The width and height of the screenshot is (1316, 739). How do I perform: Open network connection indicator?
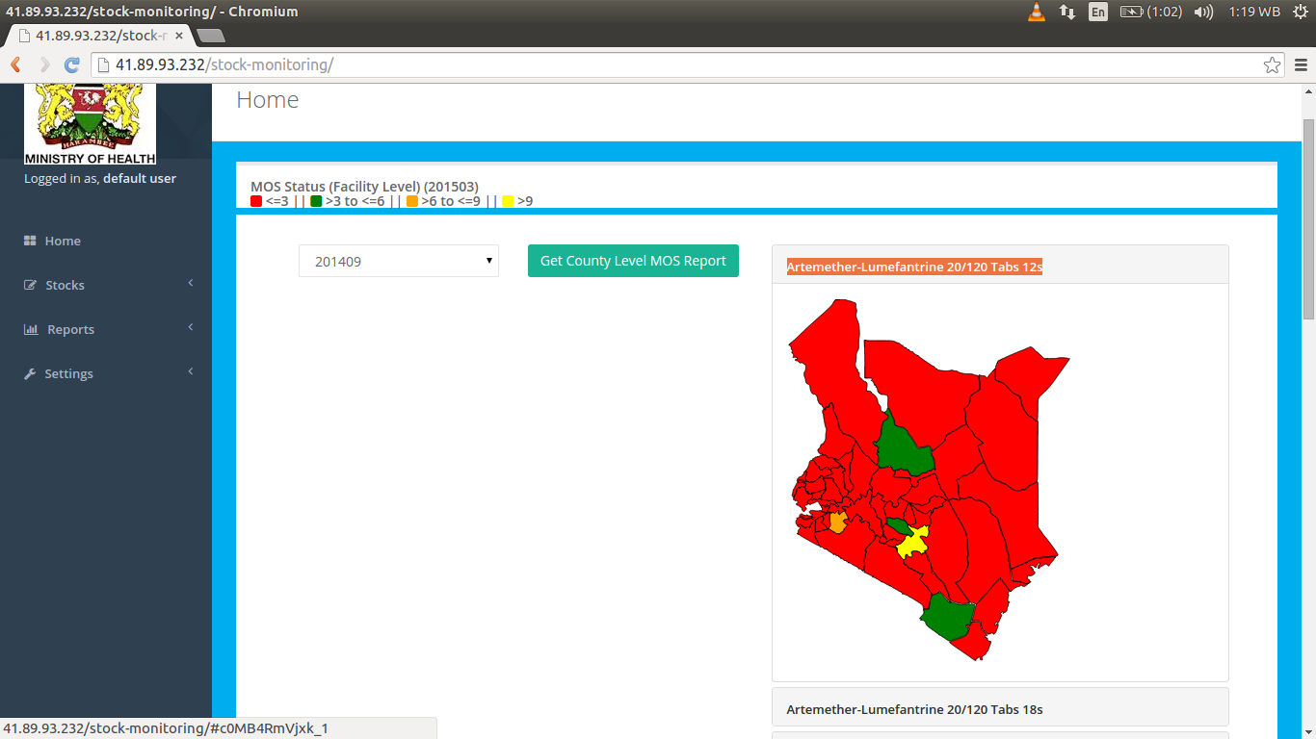pos(1066,12)
